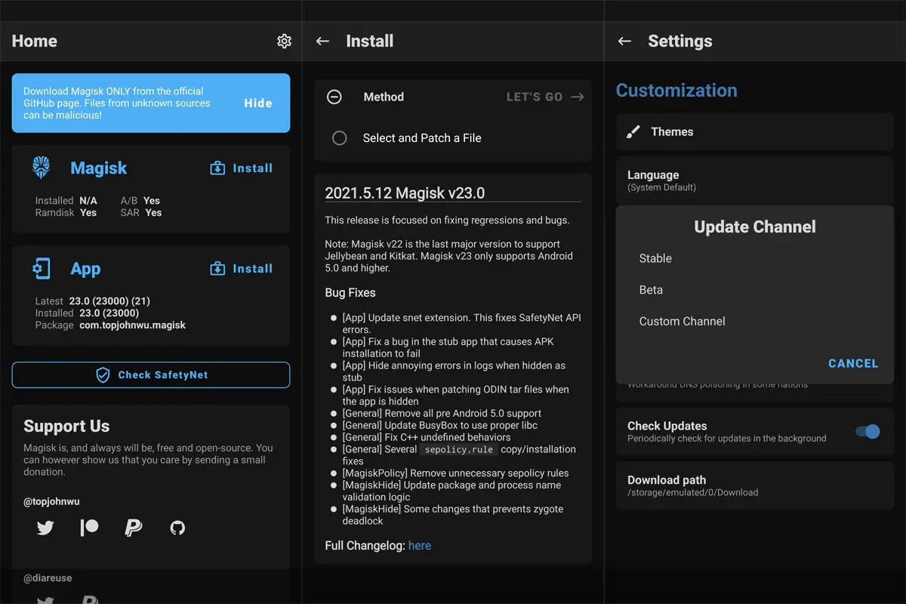This screenshot has height=604, width=906.
Task: Click the App card Install label
Action: click(253, 269)
